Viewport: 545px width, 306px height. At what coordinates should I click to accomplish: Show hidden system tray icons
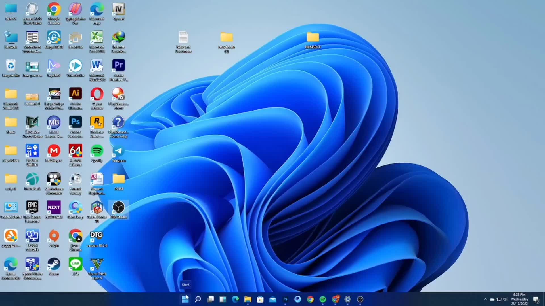click(x=485, y=299)
